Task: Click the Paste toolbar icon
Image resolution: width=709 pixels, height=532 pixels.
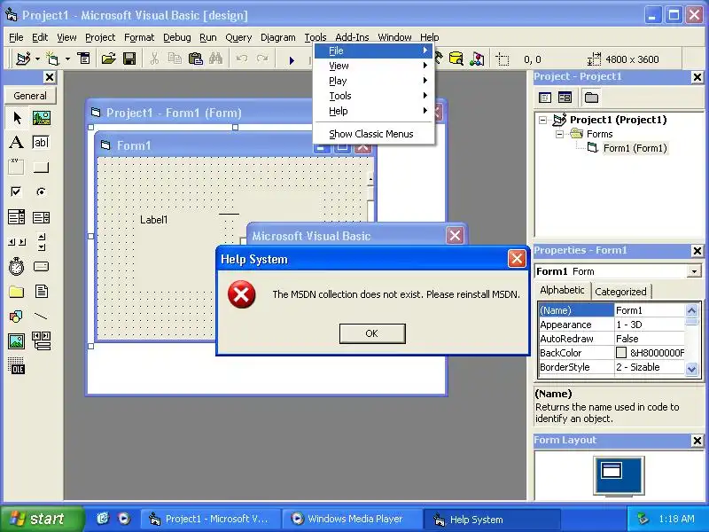Action: pyautogui.click(x=195, y=59)
